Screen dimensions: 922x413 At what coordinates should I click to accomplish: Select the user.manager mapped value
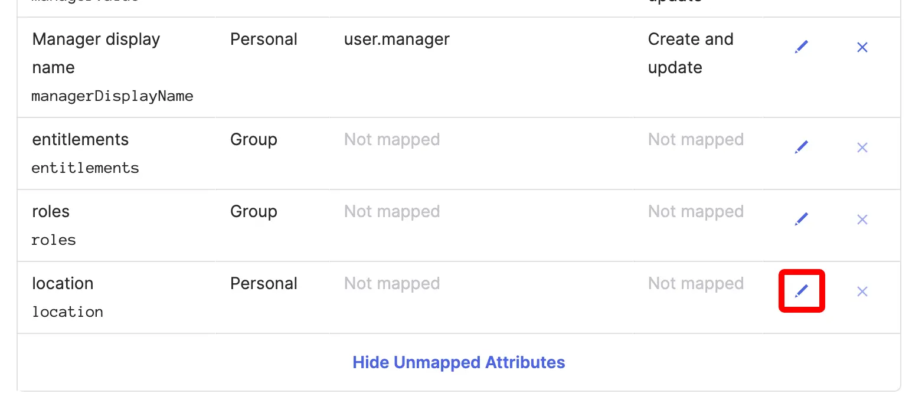(x=397, y=40)
